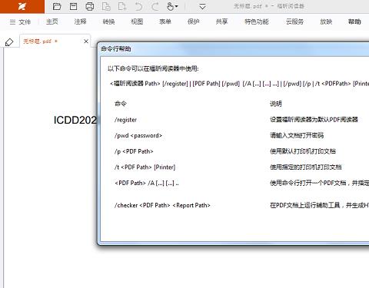Print the document with the printer icon
Viewport: 369px width, 288px height.
click(89, 6)
